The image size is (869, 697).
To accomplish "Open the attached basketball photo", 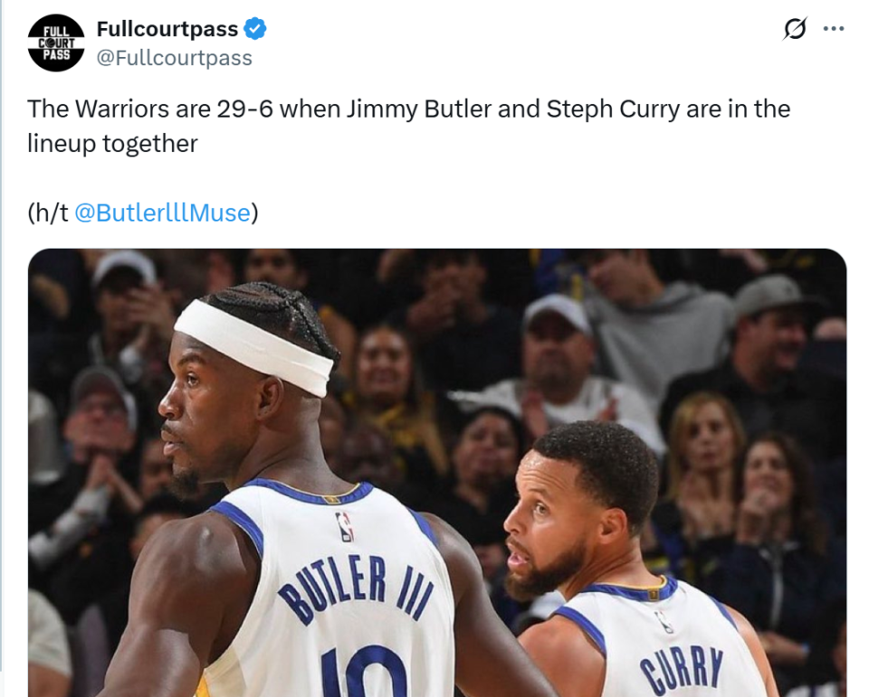I will pyautogui.click(x=436, y=470).
